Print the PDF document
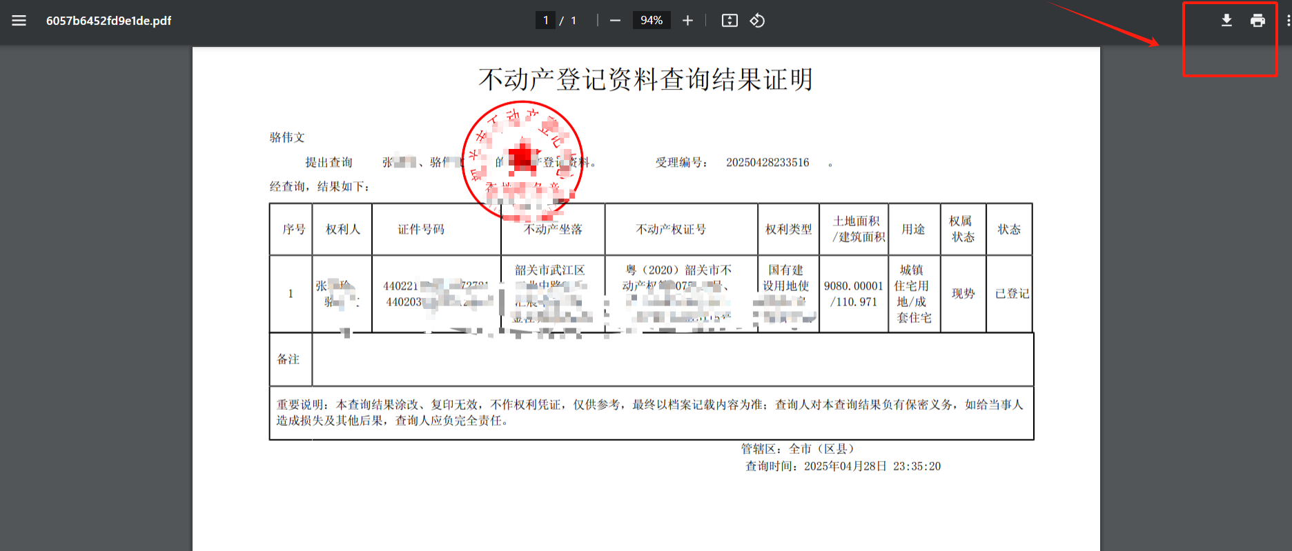Image resolution: width=1292 pixels, height=551 pixels. (1257, 21)
